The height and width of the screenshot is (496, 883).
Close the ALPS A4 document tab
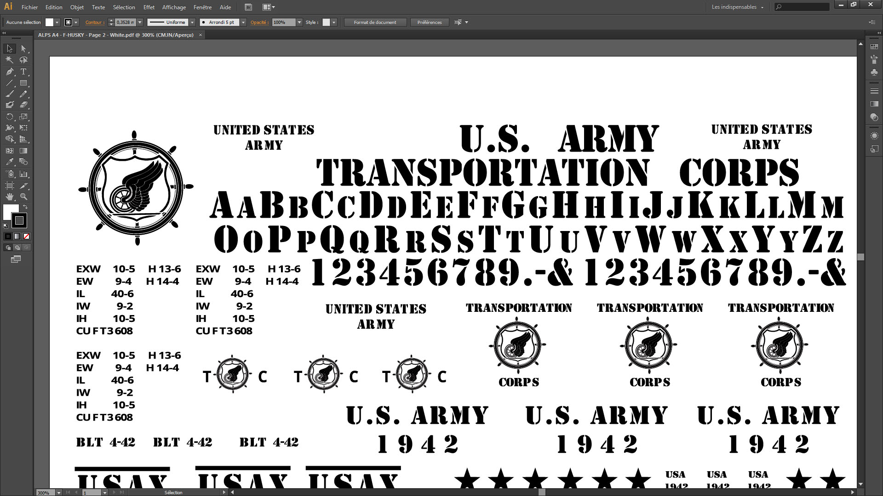click(201, 35)
